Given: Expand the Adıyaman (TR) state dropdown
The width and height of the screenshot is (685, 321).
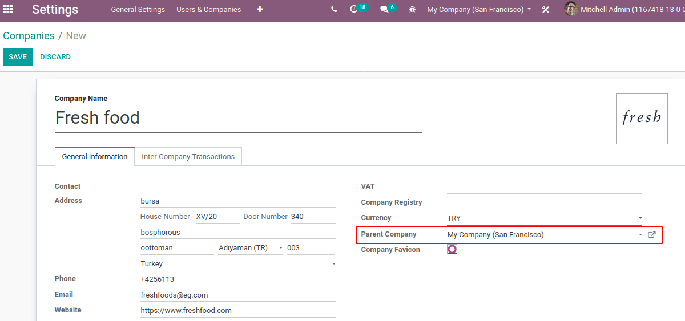Looking at the screenshot, I should coord(280,248).
